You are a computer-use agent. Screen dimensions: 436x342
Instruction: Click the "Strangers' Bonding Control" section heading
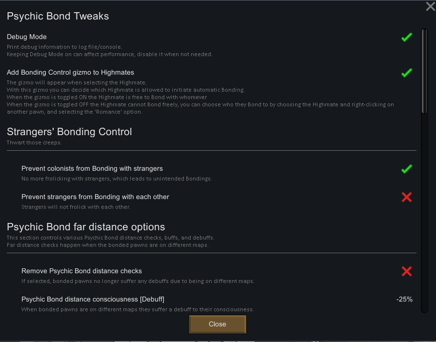69,132
